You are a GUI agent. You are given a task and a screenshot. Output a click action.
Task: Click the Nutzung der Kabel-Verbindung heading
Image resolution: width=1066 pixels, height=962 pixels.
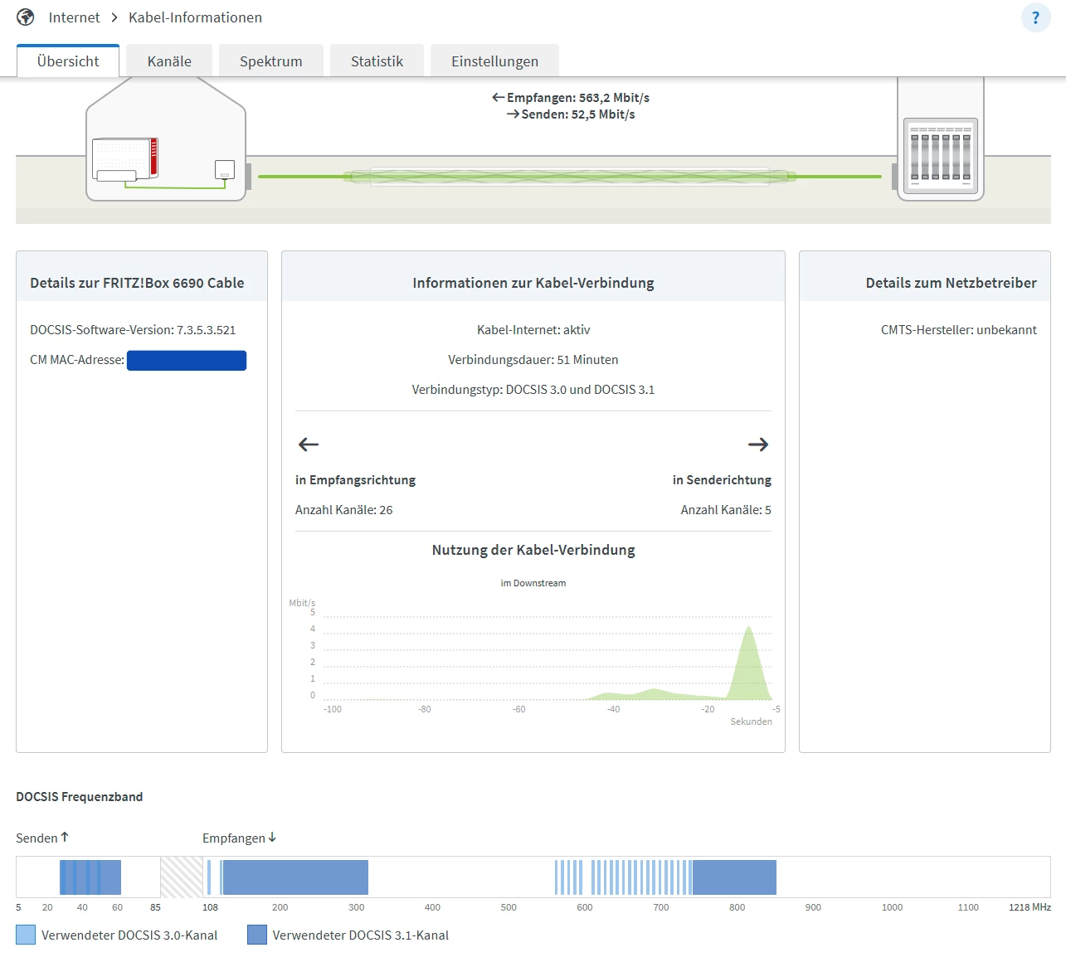(533, 550)
